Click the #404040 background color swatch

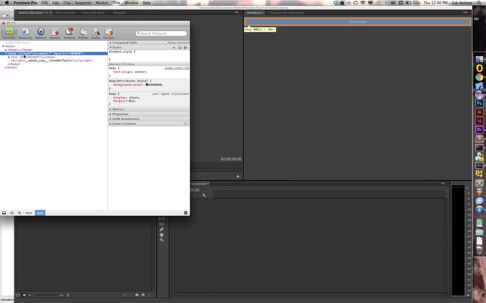tap(147, 85)
